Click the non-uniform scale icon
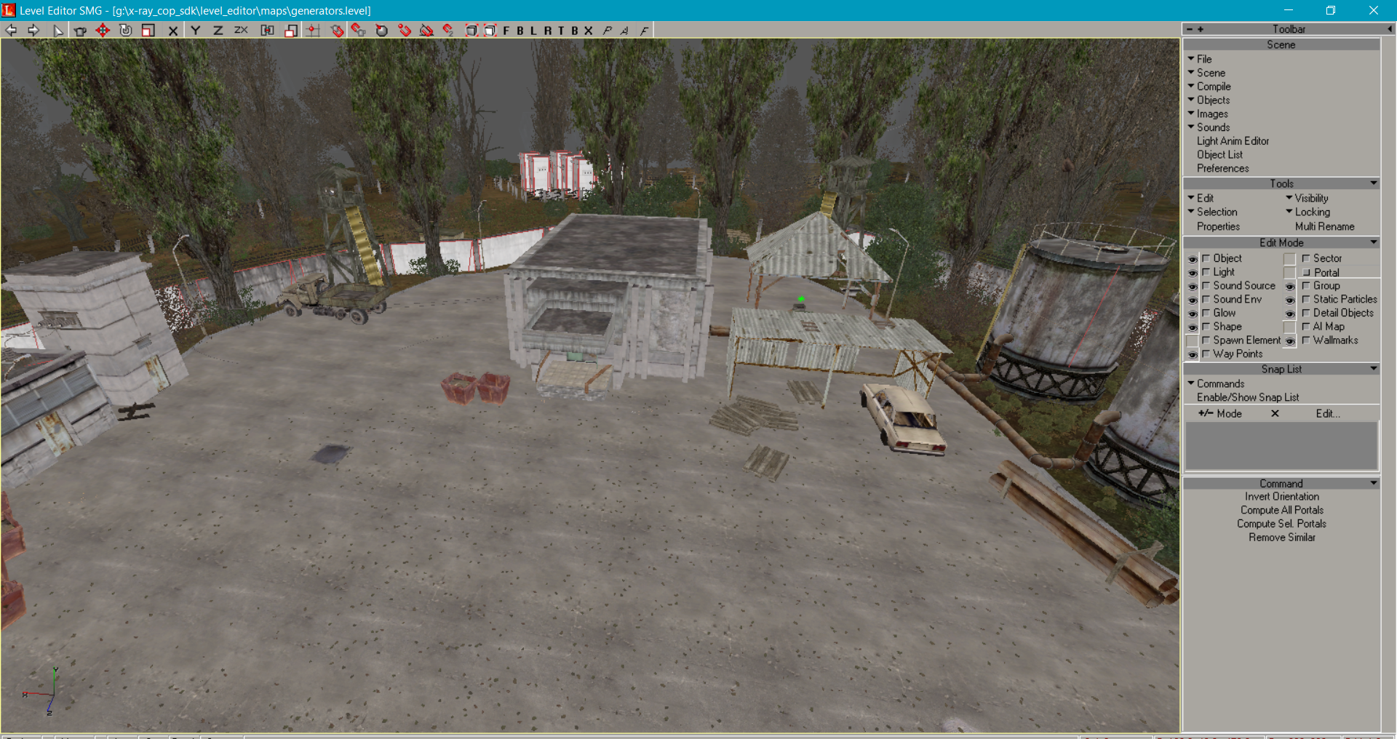Viewport: 1397px width, 739px height. 290,30
